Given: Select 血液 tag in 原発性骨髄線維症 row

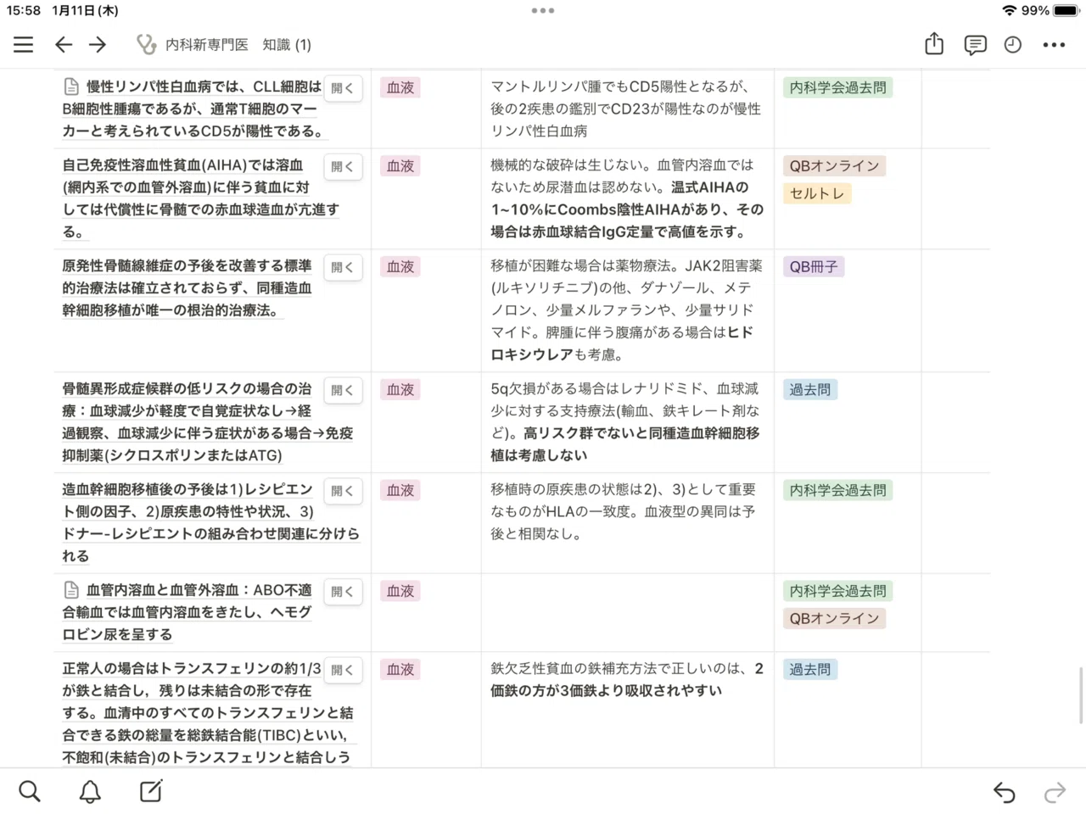Looking at the screenshot, I should pos(400,266).
